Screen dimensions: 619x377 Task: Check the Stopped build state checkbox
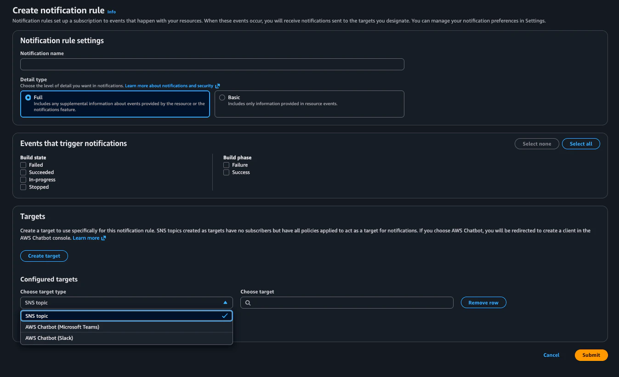pos(23,187)
